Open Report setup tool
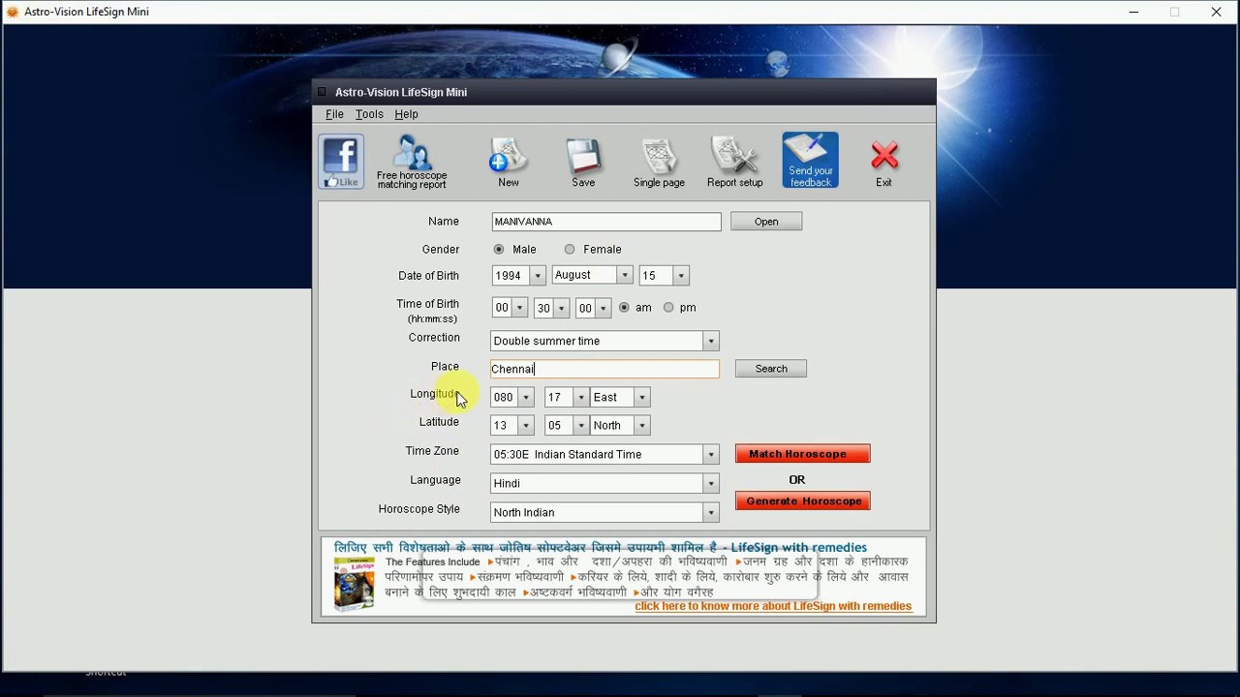 coord(735,162)
